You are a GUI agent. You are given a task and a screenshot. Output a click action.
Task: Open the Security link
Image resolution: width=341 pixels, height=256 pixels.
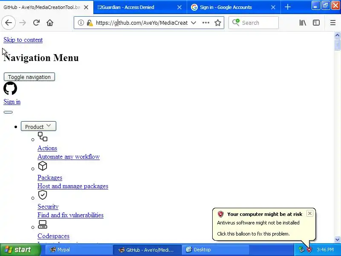(48, 207)
